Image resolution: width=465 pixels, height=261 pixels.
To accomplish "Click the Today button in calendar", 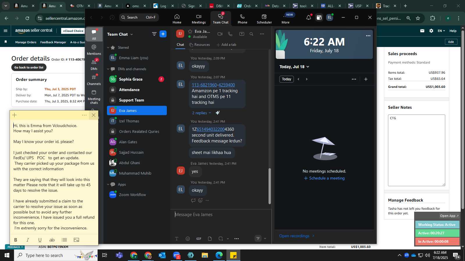I will click(x=286, y=79).
